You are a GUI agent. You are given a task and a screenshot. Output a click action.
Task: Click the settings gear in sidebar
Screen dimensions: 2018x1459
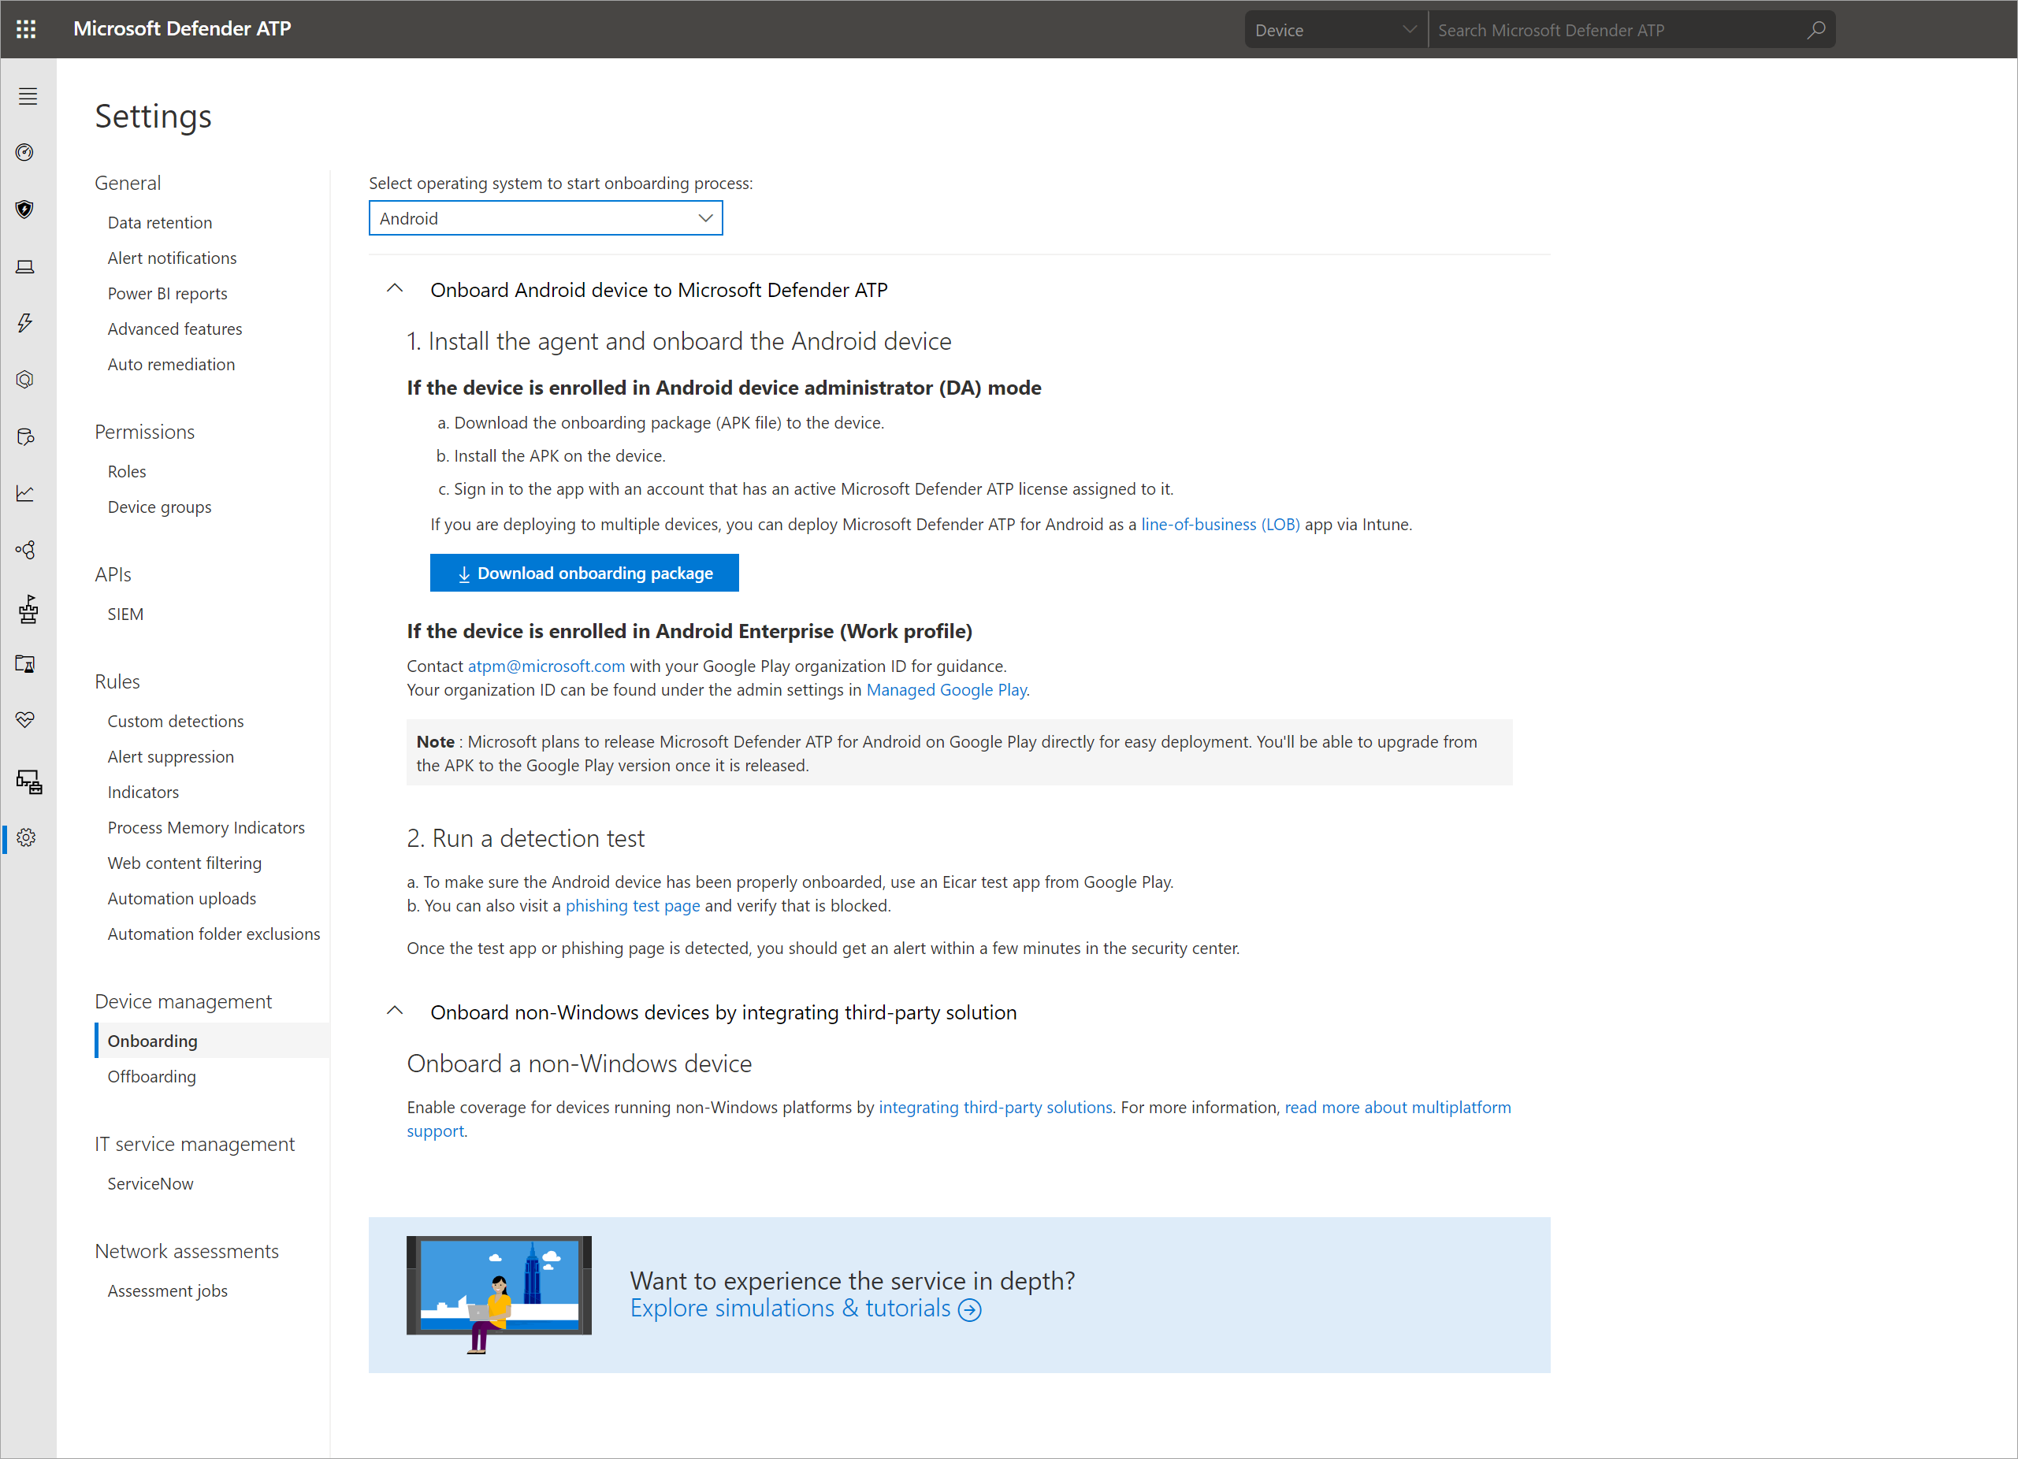point(26,837)
